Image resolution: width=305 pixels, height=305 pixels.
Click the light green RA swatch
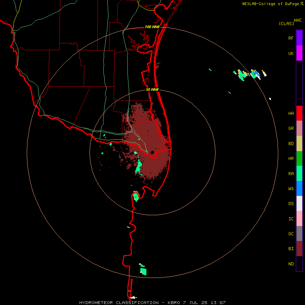(x=299, y=174)
